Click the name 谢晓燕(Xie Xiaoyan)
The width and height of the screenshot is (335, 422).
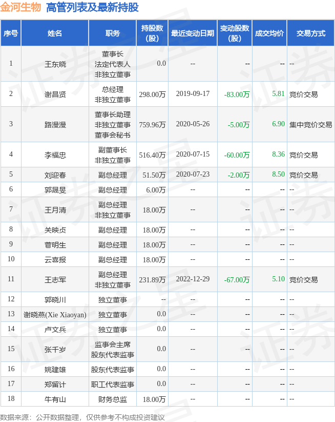coord(55,315)
